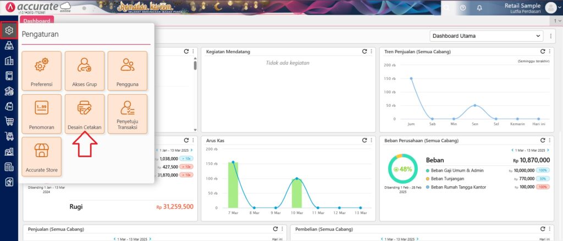Switch to the Dashboard tab

tap(37, 21)
